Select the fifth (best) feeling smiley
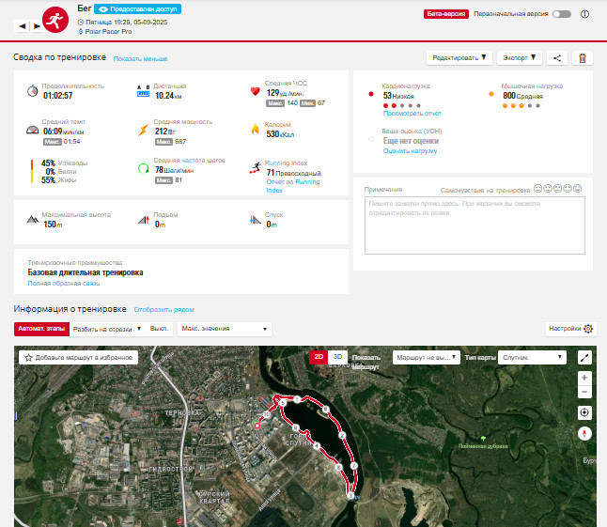Screen dimensions: 607x527 (577, 189)
